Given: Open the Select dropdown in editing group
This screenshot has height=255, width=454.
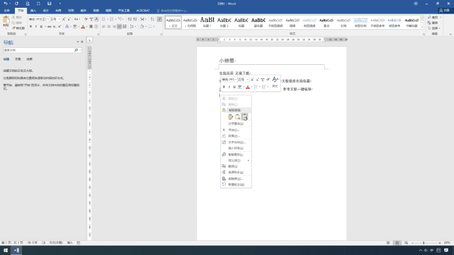Looking at the screenshot, I should [x=434, y=28].
